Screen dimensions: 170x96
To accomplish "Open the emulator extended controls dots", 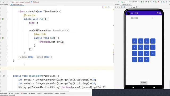I will coord(139,7).
